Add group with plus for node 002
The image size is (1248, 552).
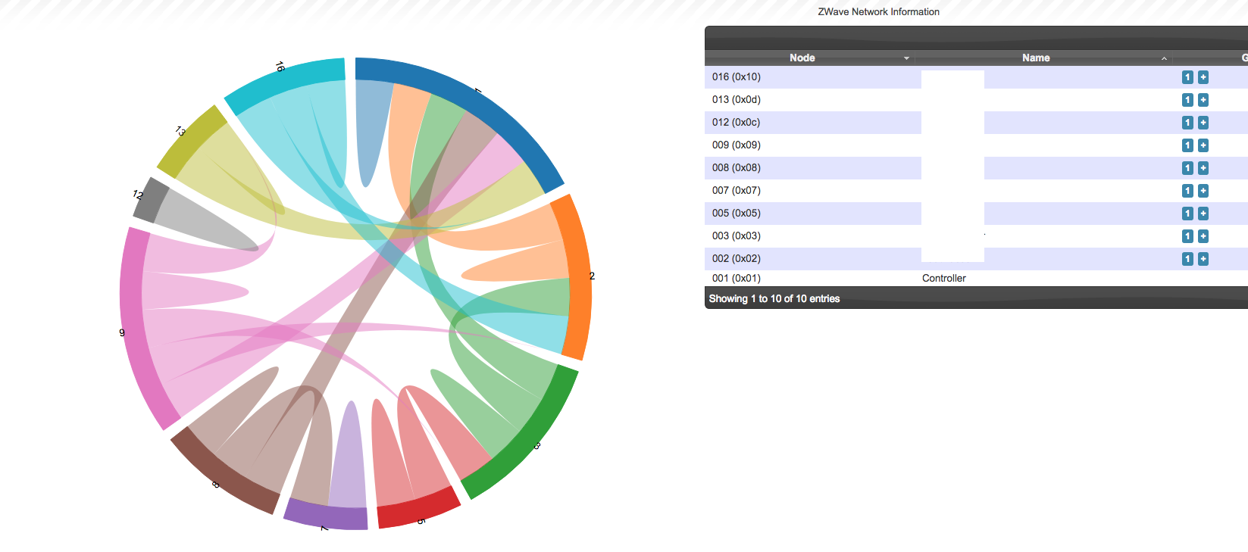[x=1203, y=259]
